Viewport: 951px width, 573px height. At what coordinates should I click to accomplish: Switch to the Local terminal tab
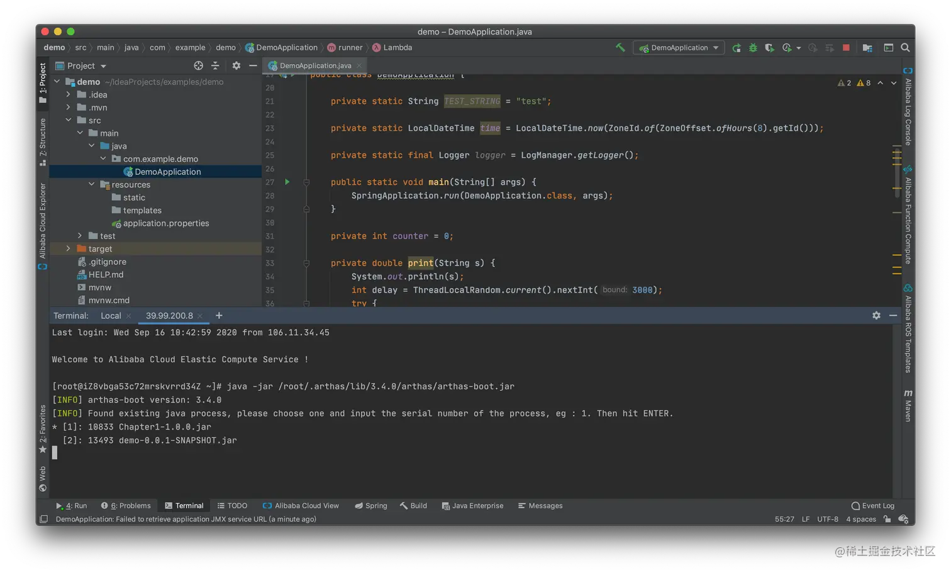coord(111,316)
